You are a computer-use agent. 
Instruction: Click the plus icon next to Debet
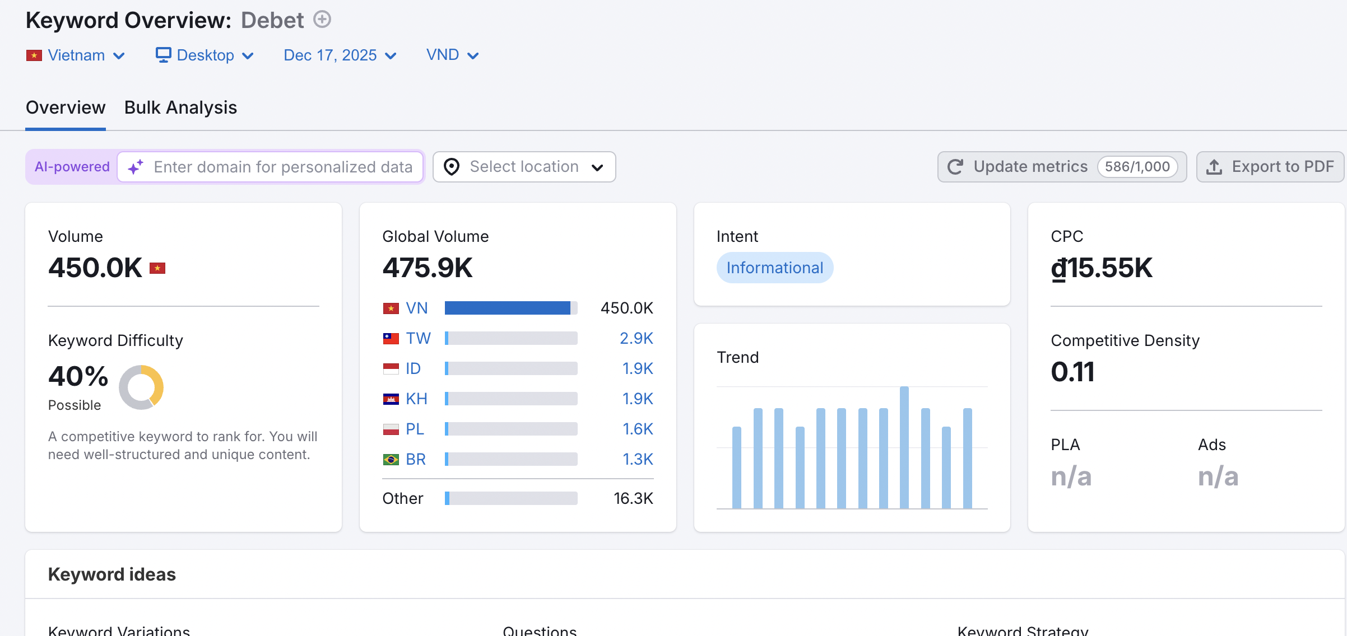pos(322,20)
